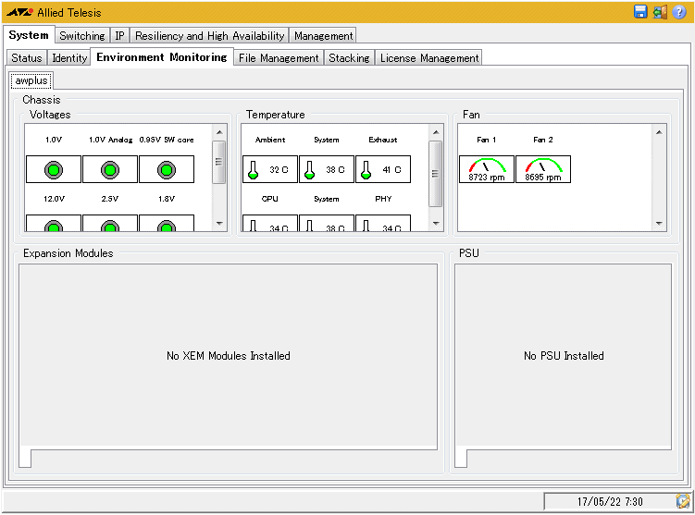Image resolution: width=695 pixels, height=515 pixels.
Task: Open the File Management tab
Action: pos(278,58)
